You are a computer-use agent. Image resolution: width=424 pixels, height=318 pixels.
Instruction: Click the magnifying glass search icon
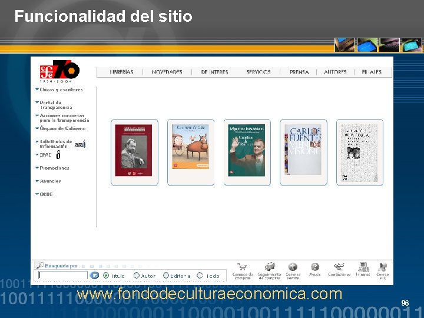39,265
